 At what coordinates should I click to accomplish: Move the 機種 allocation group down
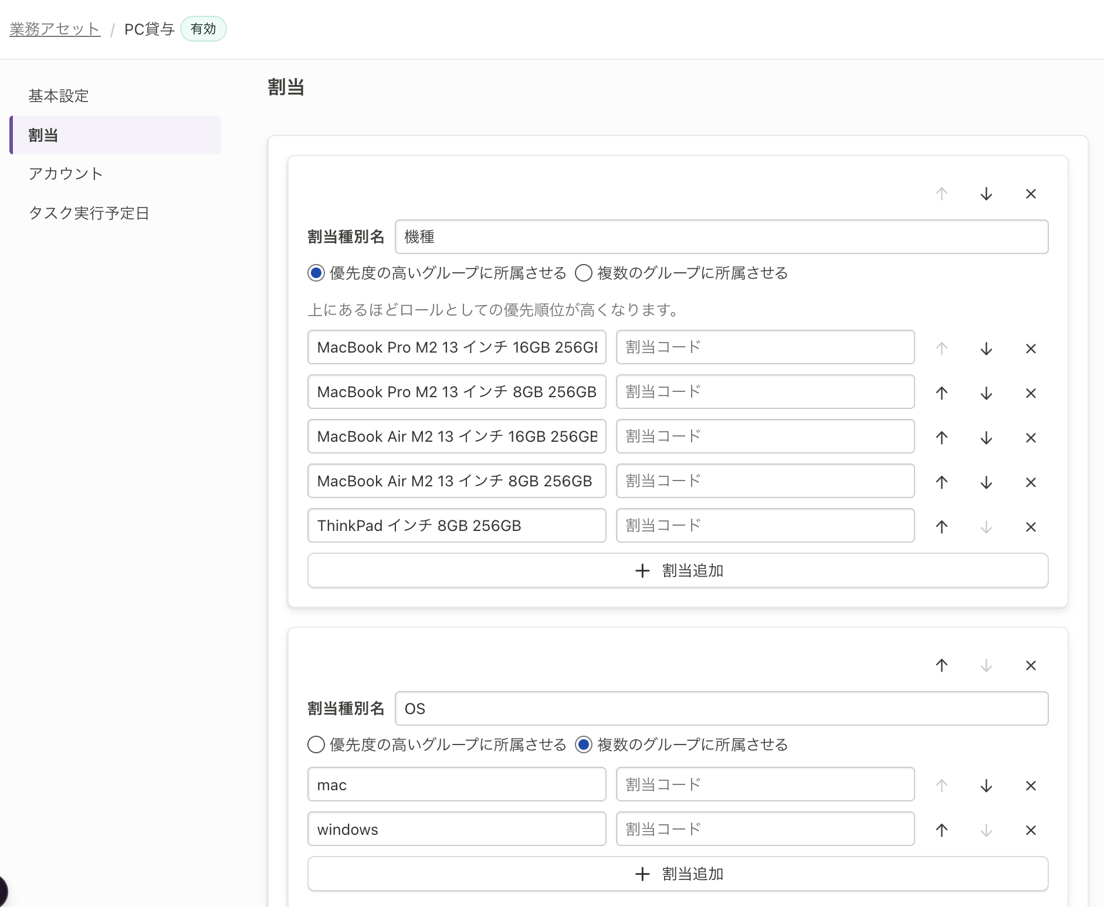(x=986, y=194)
